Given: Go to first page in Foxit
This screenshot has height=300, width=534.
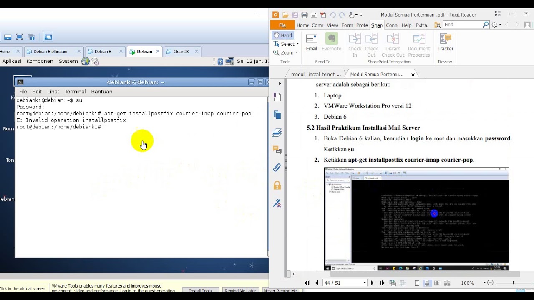Looking at the screenshot, I should point(307,283).
